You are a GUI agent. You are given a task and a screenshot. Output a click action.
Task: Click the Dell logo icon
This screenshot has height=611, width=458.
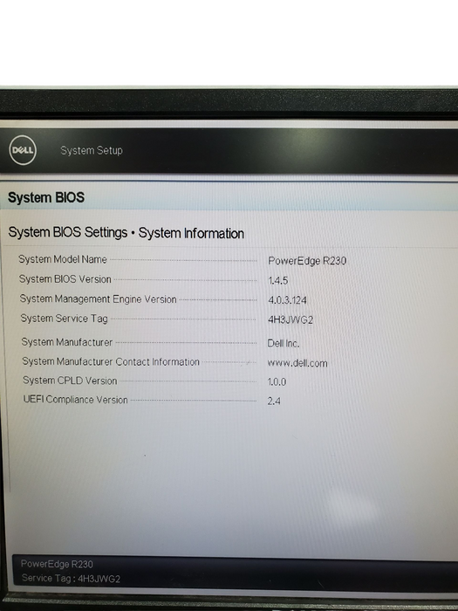tap(23, 150)
